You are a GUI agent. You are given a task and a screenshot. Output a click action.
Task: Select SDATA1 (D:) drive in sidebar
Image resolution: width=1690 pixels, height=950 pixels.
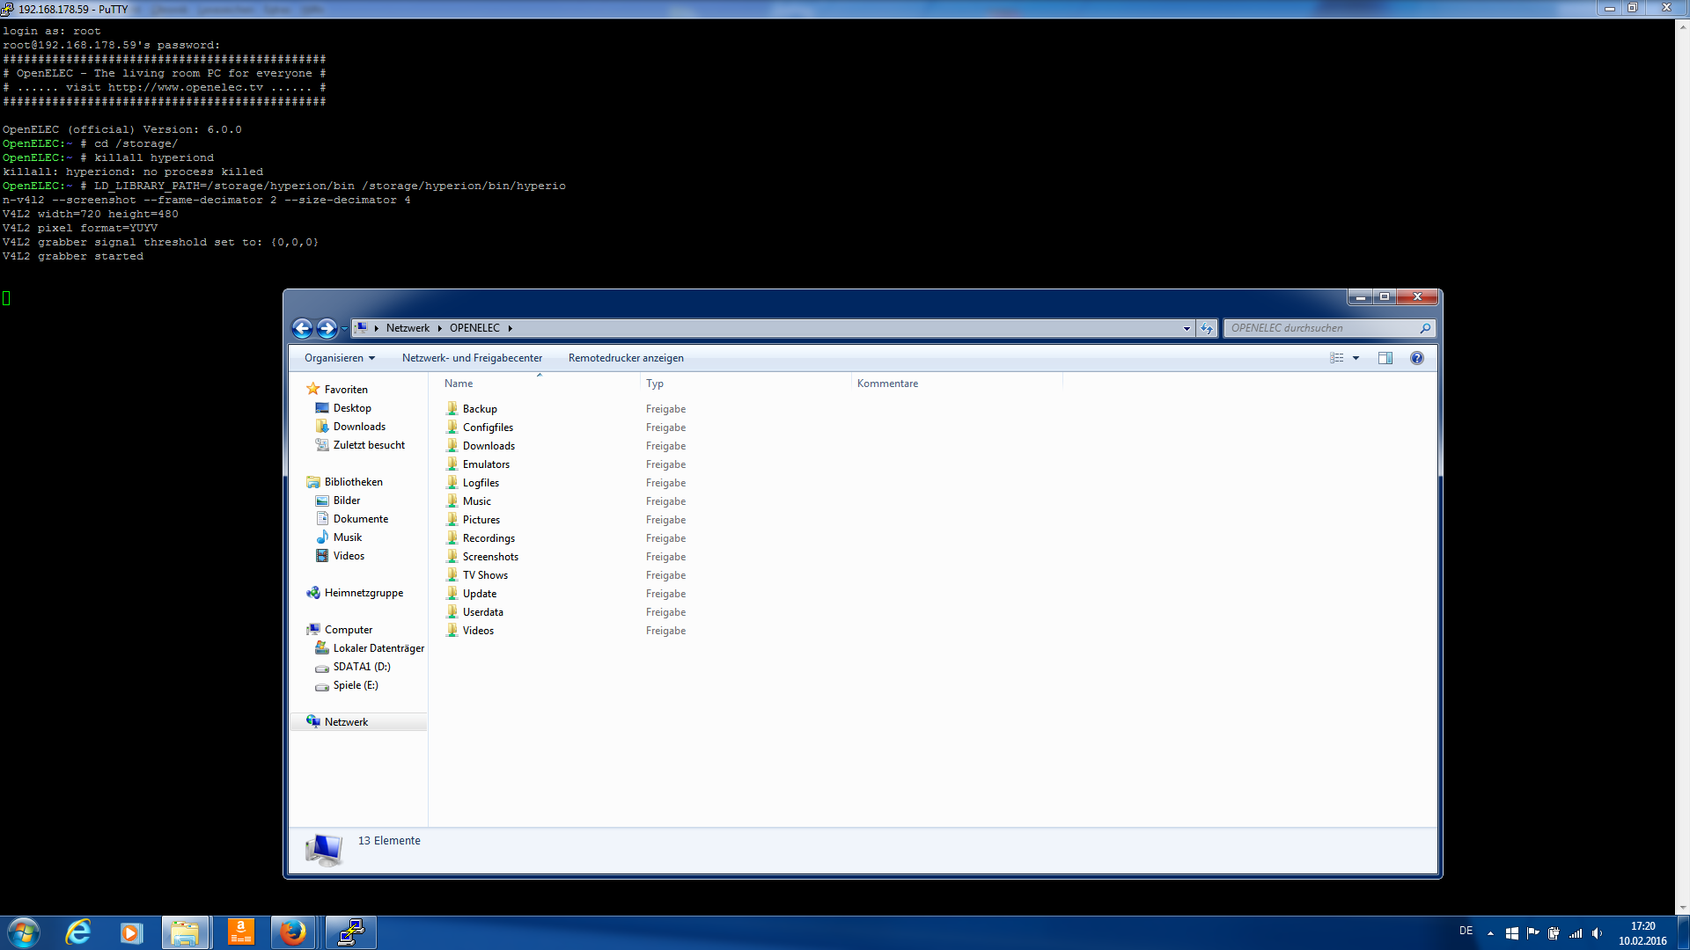tap(361, 667)
